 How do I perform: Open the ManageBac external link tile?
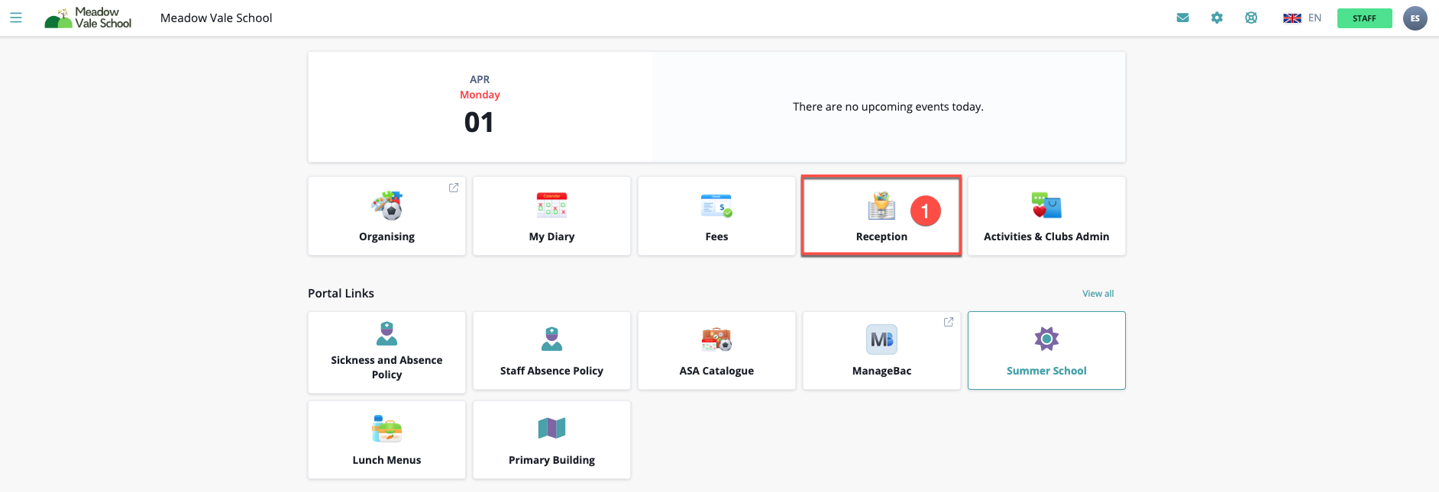pos(881,351)
